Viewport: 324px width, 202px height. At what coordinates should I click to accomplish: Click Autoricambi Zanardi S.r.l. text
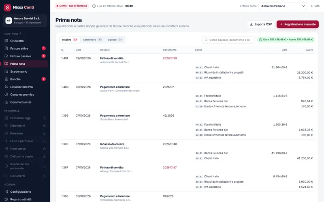coord(115,62)
